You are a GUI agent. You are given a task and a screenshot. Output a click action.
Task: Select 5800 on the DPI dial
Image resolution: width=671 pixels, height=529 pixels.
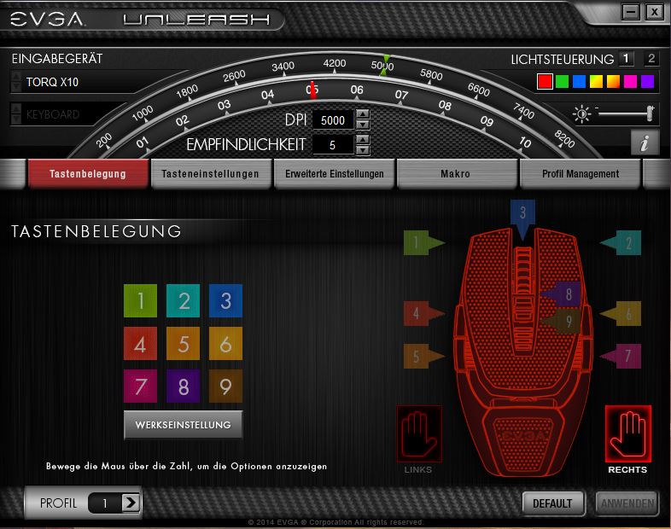[x=431, y=74]
